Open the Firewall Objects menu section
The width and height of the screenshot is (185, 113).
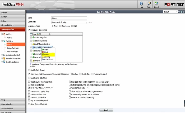point(13,25)
